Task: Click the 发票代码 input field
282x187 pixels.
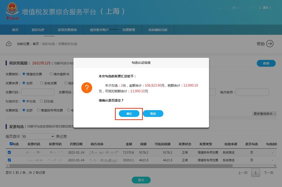Action: (38, 92)
